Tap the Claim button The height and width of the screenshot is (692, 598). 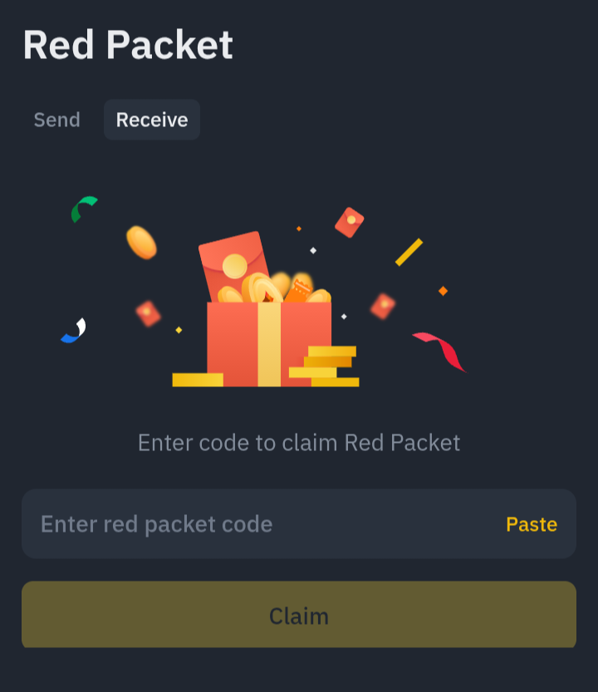click(x=299, y=615)
